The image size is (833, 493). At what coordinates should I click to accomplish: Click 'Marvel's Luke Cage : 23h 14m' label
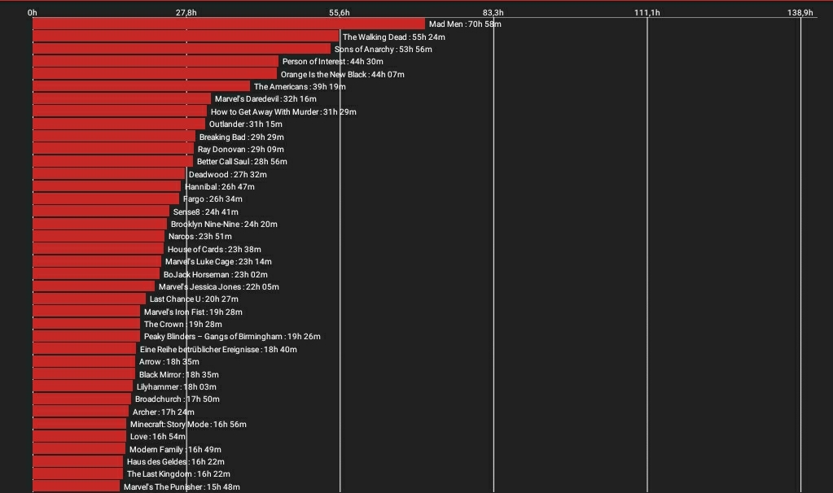(x=218, y=262)
